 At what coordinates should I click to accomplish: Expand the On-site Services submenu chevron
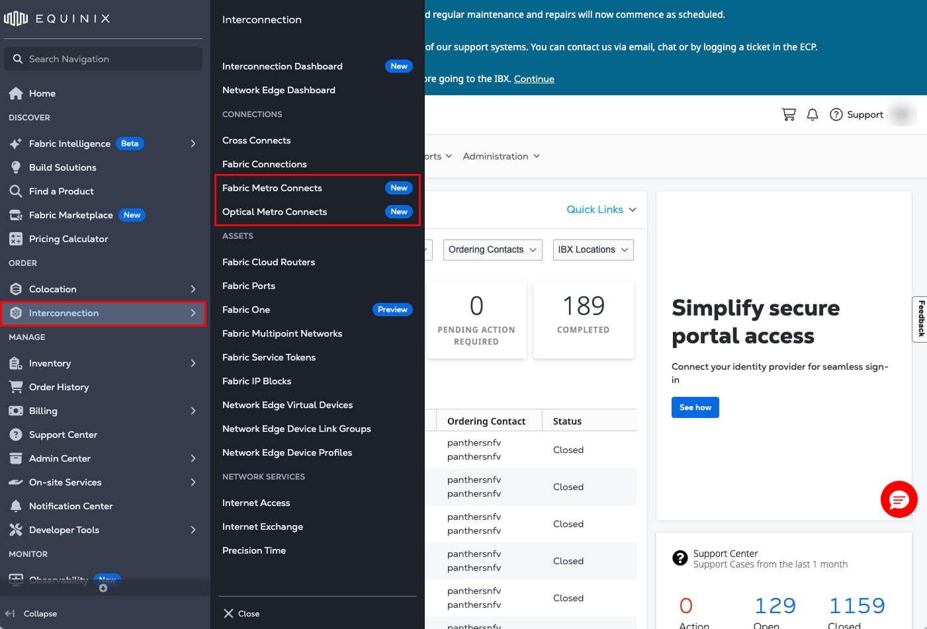[x=193, y=482]
